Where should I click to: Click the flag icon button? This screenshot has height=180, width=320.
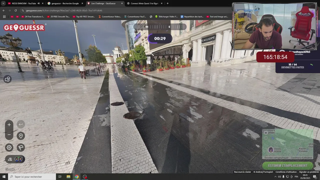21,147
